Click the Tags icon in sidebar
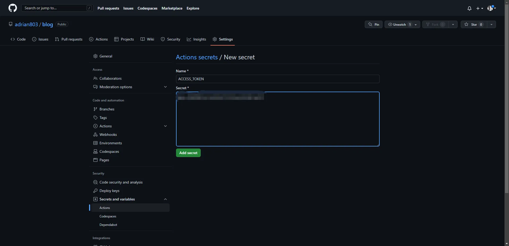This screenshot has height=246, width=509. coord(95,118)
